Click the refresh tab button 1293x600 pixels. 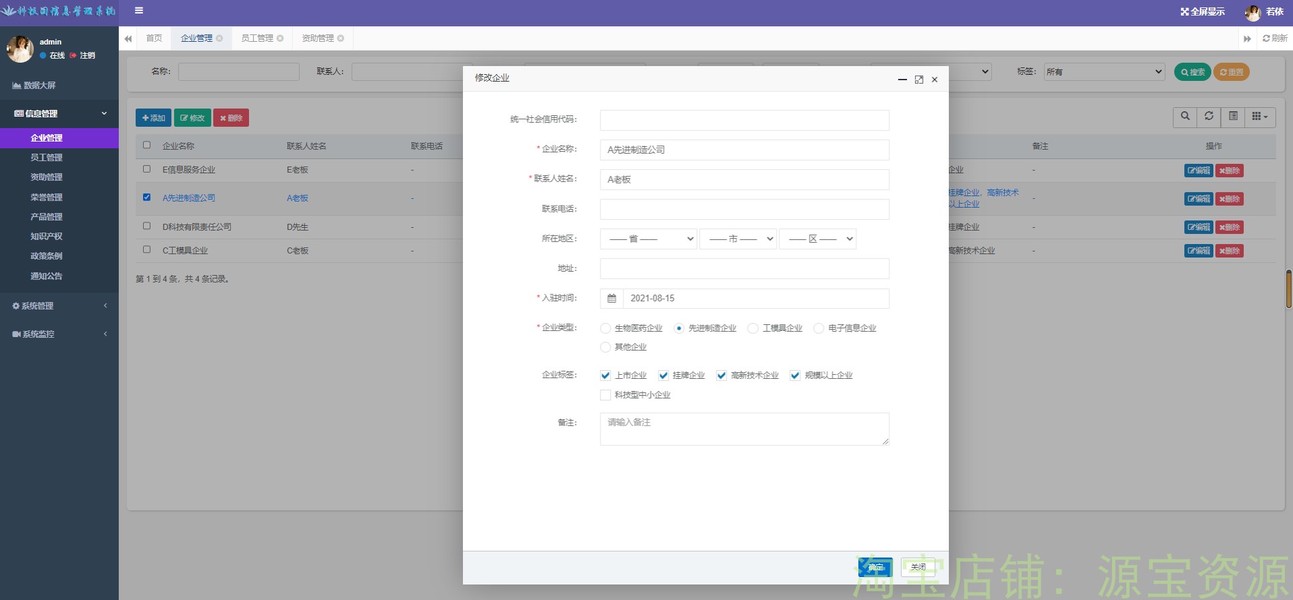1275,38
